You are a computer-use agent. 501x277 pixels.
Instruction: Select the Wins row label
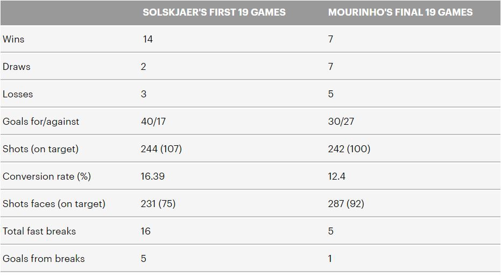point(13,39)
